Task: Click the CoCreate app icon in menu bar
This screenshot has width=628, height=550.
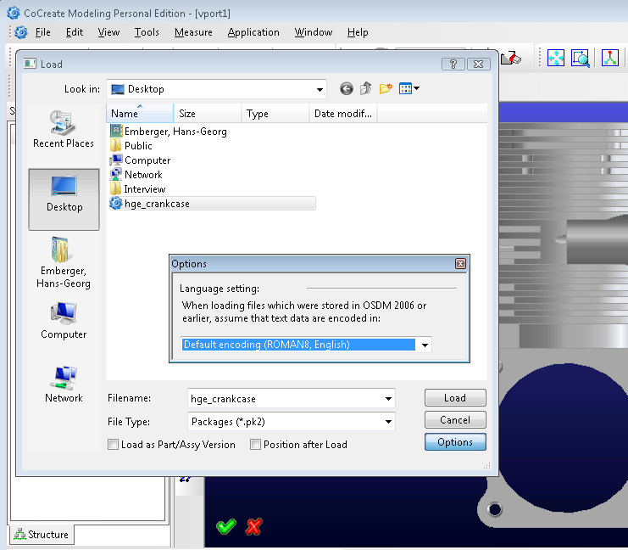Action: tap(21, 32)
